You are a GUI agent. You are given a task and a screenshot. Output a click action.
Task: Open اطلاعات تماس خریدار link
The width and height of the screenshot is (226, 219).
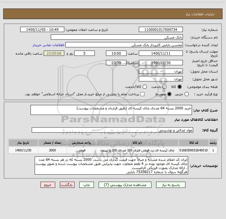(x=48, y=45)
